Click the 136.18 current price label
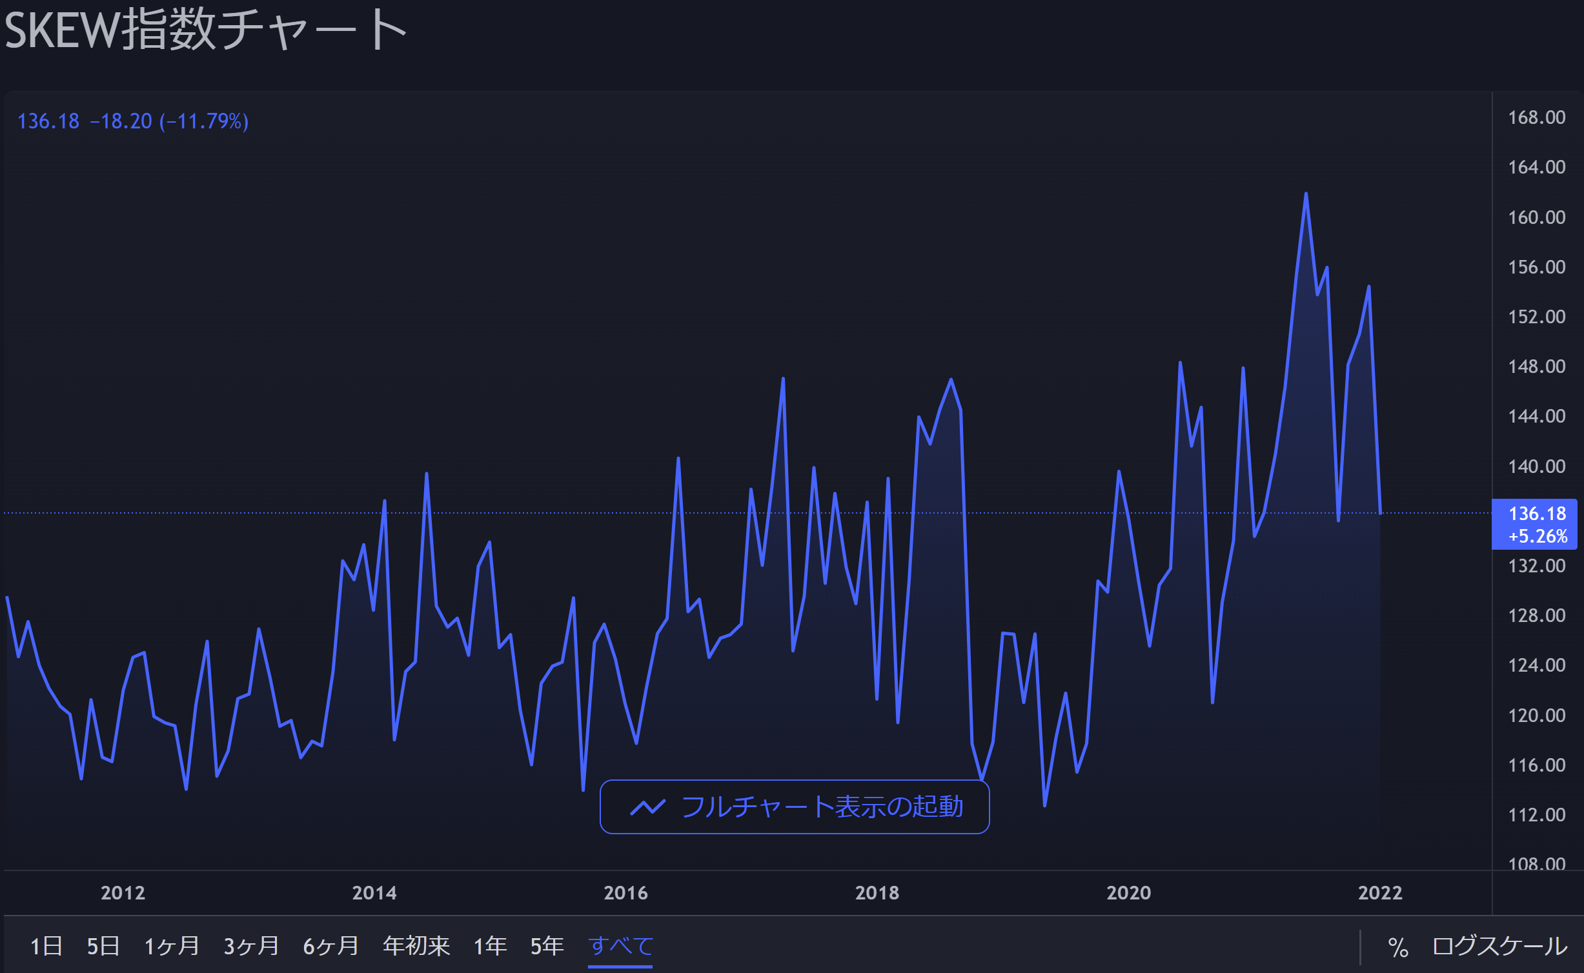 [x=1536, y=514]
